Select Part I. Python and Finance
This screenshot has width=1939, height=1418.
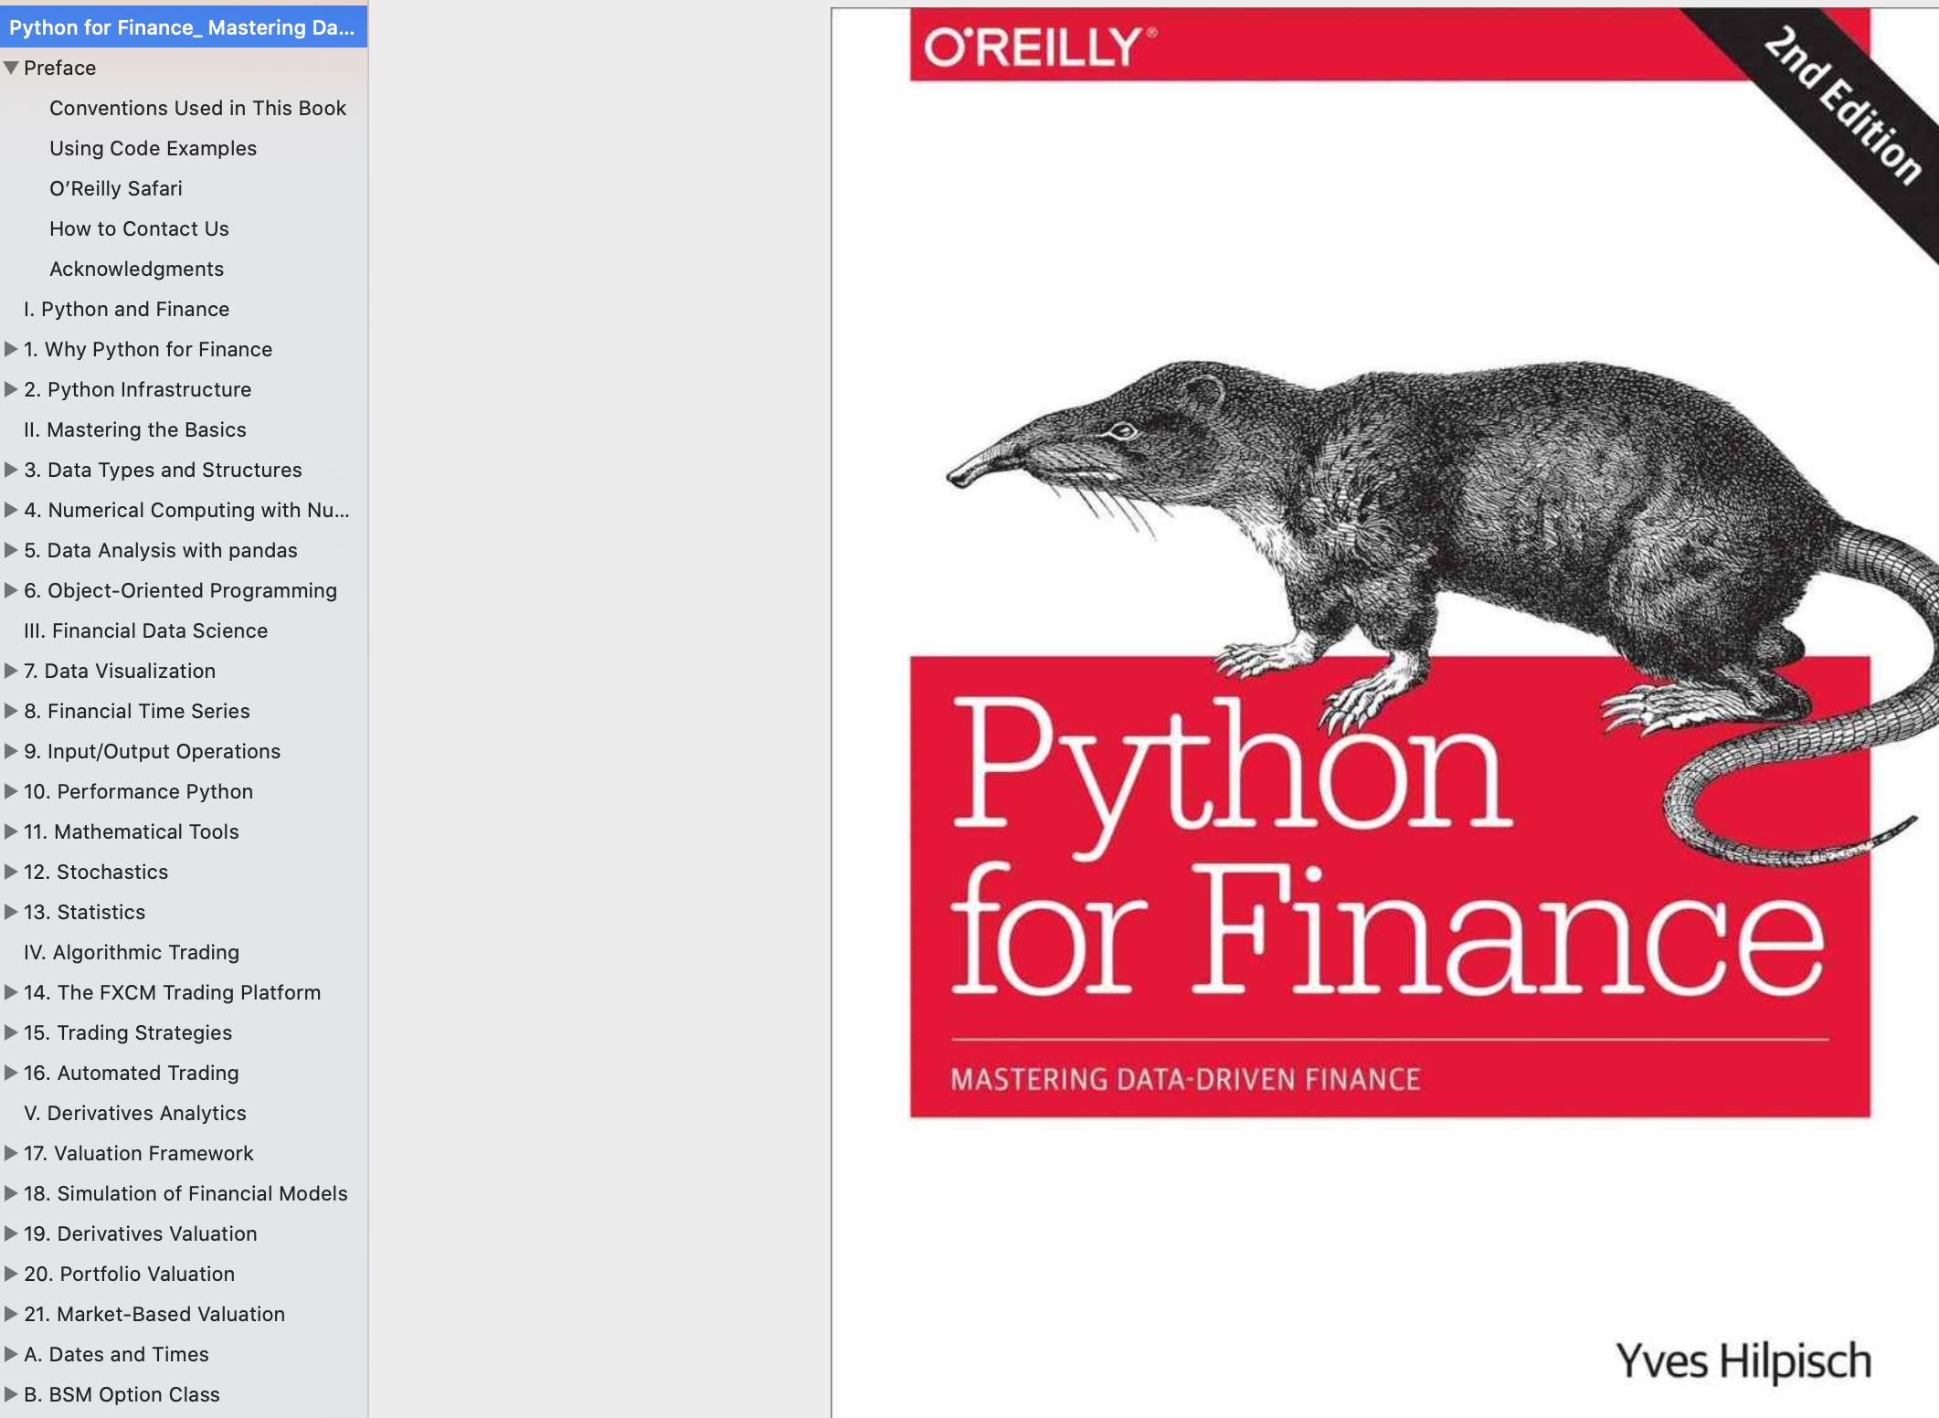126,309
